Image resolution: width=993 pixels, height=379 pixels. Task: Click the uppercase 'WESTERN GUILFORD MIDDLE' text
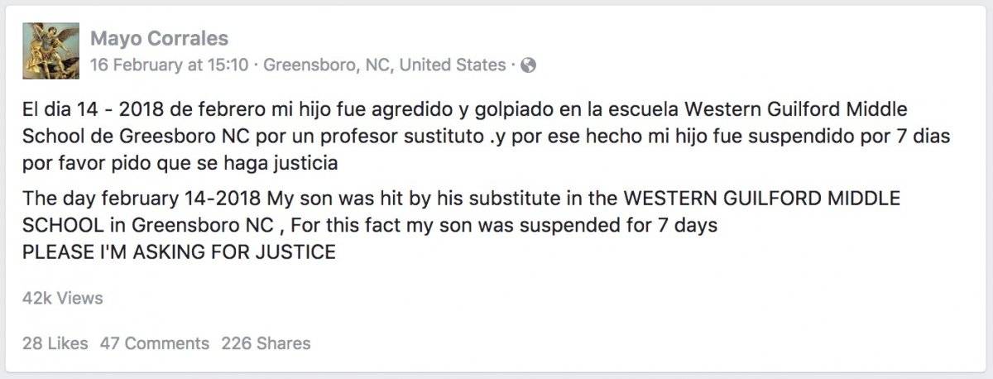click(x=761, y=199)
